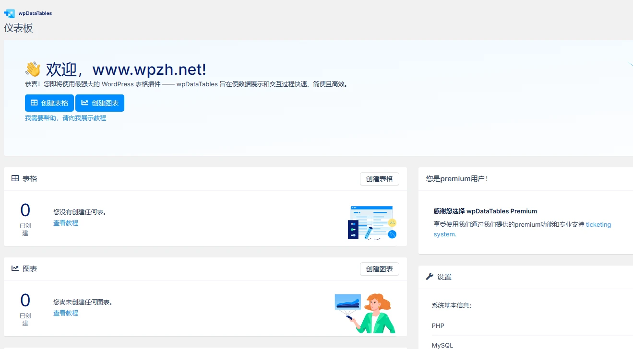Click the blue 创建表格 button in welcome banner

coord(49,103)
